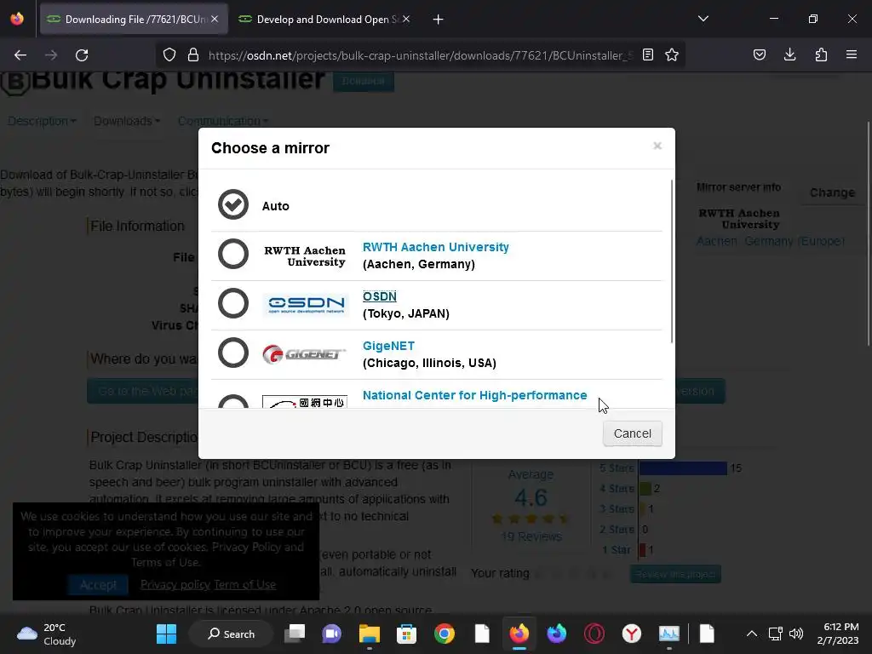
Task: Open the Communication dropdown menu
Action: coord(223,121)
